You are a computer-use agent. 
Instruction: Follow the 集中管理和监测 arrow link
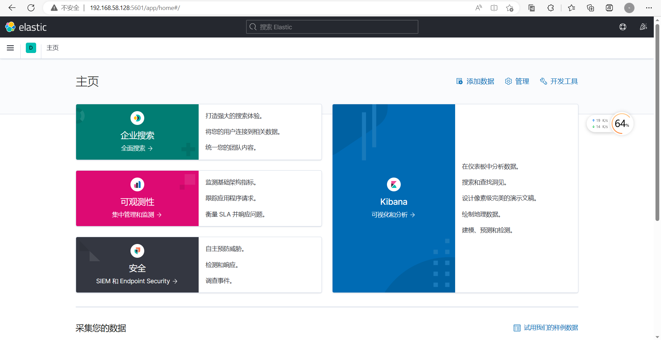pyautogui.click(x=137, y=215)
